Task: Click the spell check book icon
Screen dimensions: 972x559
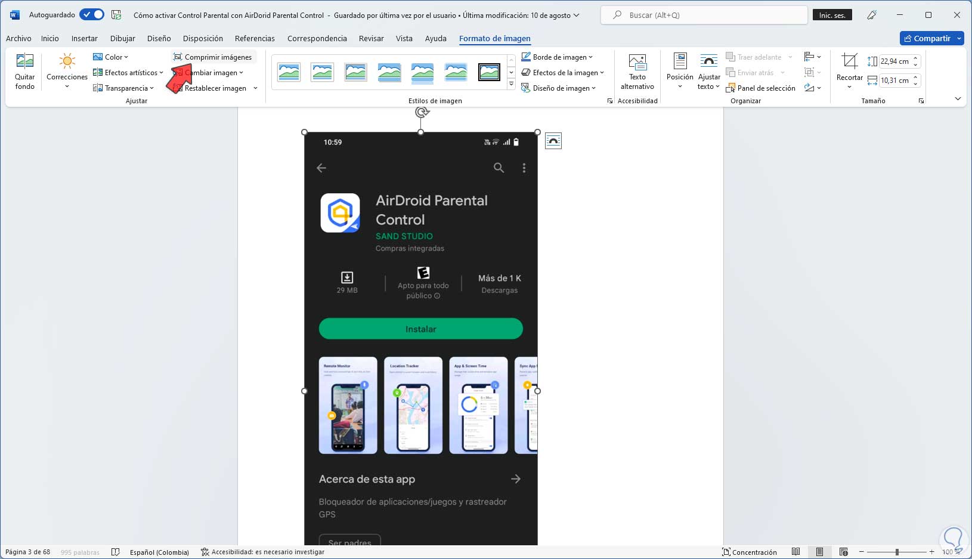Action: click(x=116, y=552)
